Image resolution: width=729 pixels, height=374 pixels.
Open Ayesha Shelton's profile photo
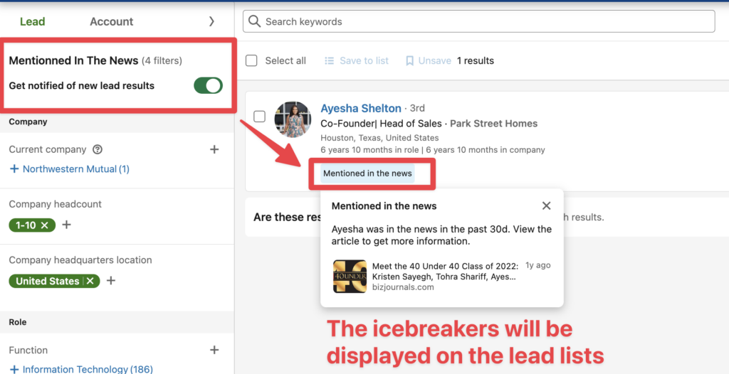[293, 119]
